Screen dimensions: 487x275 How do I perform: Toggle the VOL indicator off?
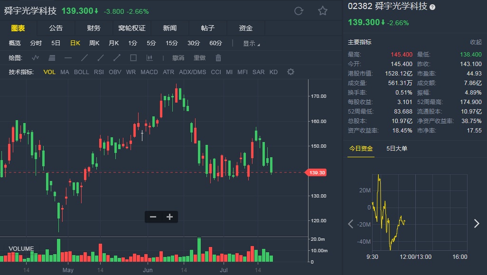[49, 72]
